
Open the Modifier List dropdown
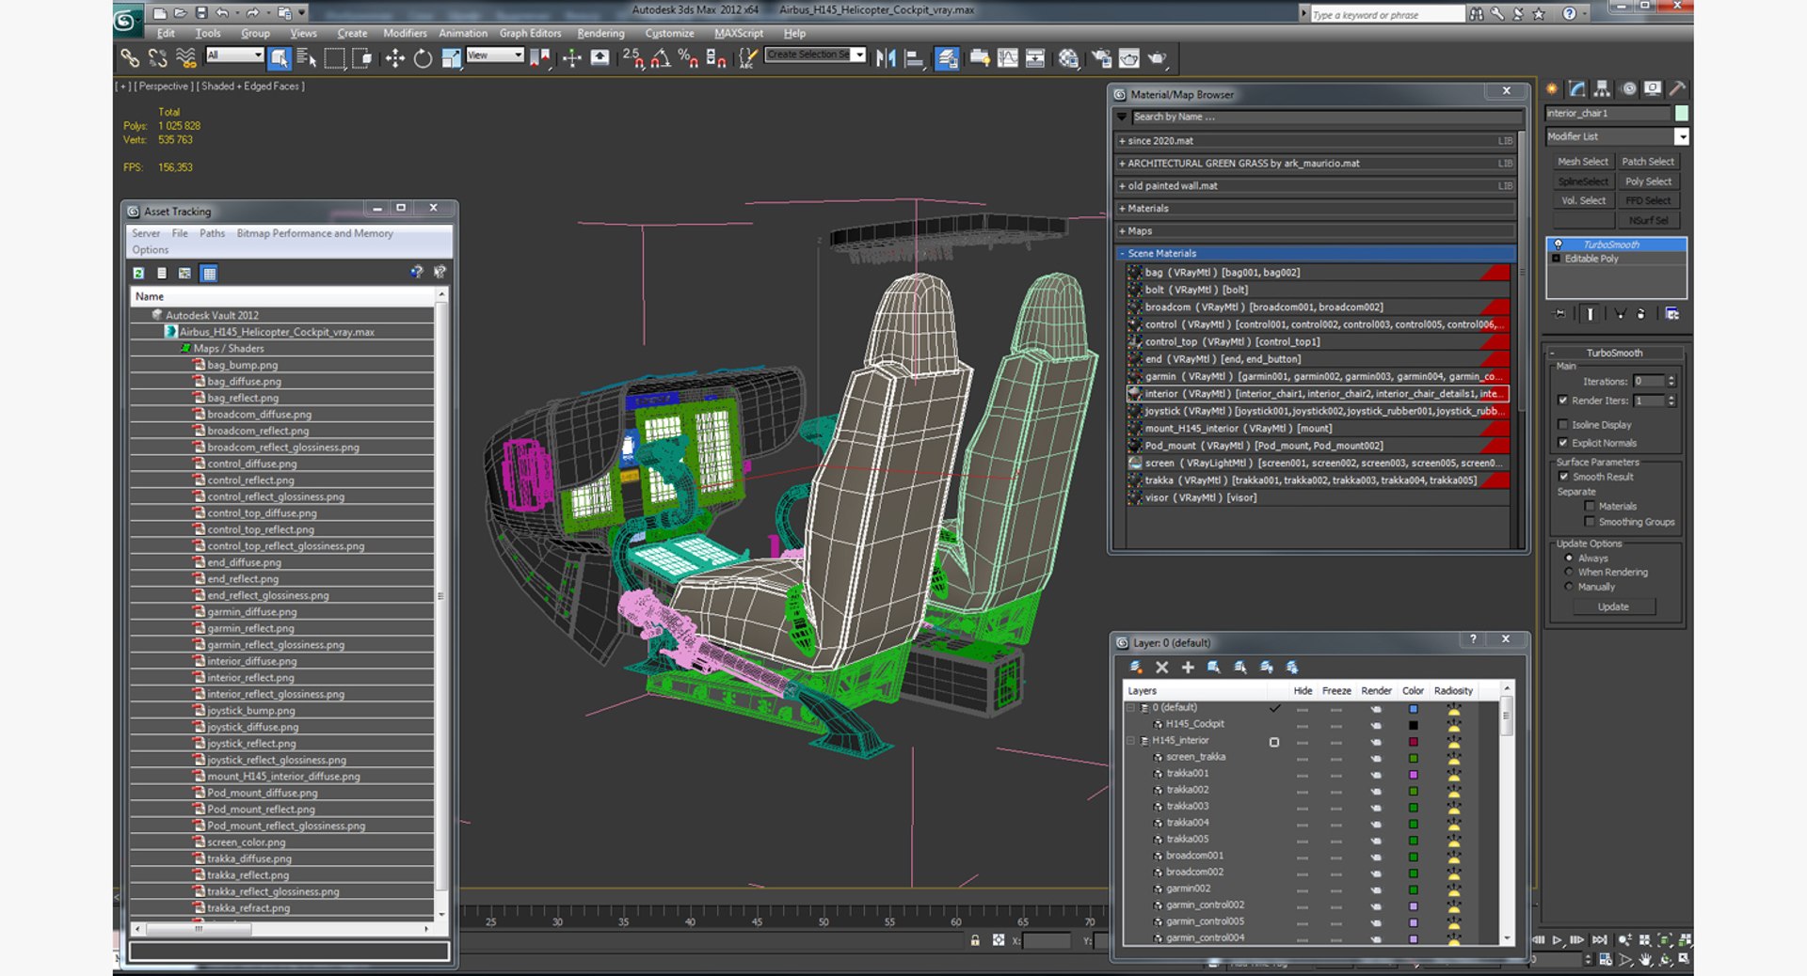coord(1682,136)
